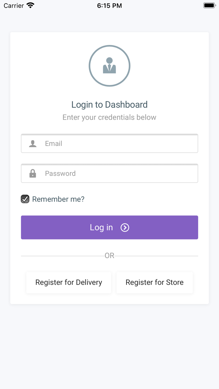
Task: Tap the padlock icon beside Password
Action: 33,174
